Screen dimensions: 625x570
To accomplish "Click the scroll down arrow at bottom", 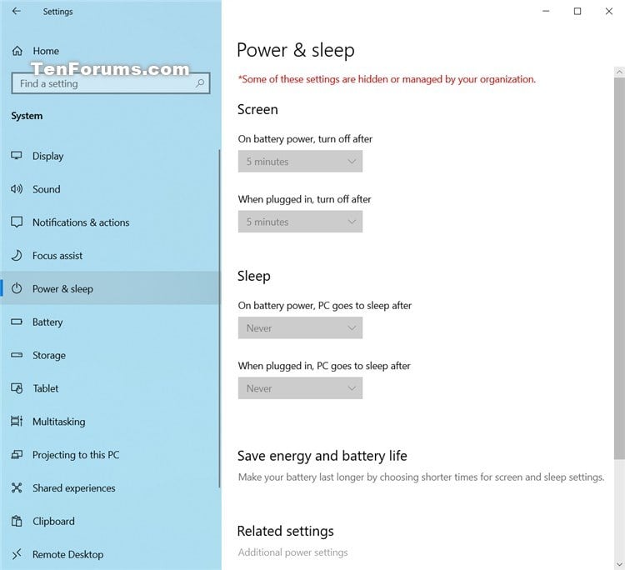I will pos(619,564).
